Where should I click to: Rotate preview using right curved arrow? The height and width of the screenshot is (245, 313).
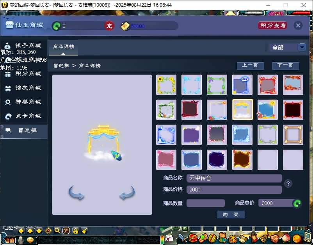(127, 193)
